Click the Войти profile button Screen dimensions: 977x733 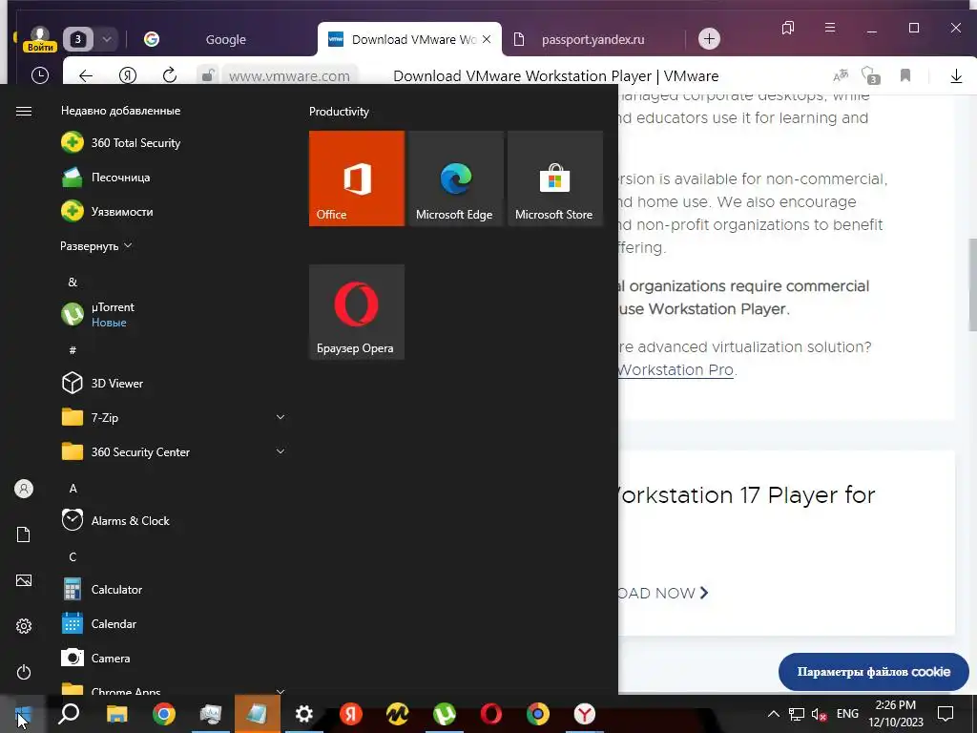[40, 39]
